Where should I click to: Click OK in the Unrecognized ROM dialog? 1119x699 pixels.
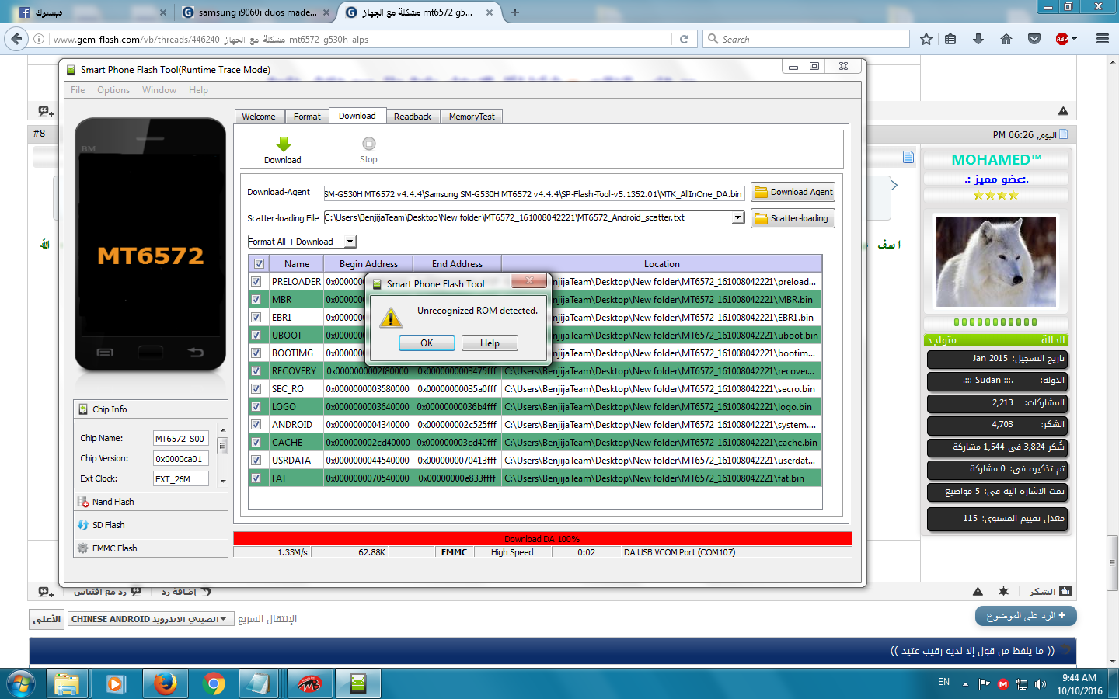click(427, 343)
